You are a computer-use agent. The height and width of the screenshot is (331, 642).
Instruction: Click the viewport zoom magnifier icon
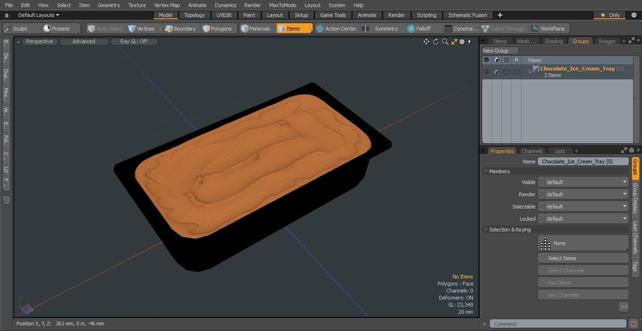(445, 42)
